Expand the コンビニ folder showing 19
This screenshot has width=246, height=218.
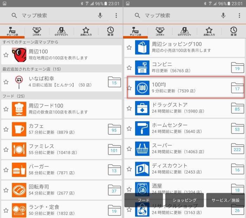(238, 68)
